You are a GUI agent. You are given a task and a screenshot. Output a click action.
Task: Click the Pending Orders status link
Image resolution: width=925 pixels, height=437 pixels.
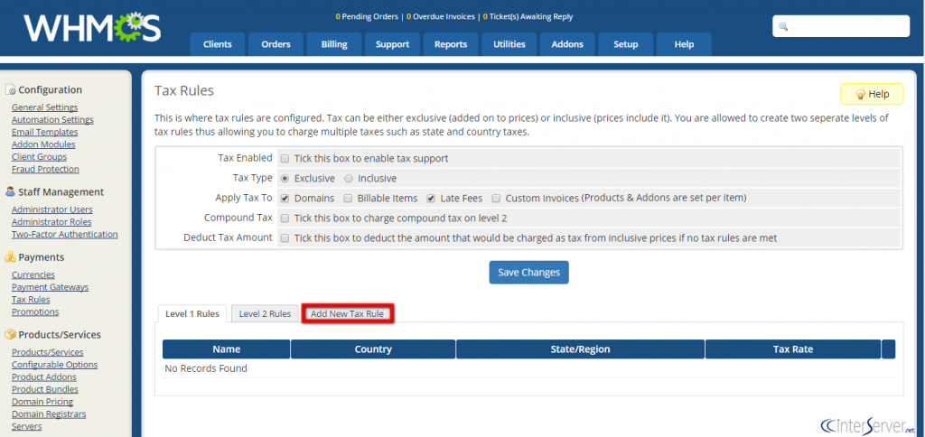[367, 16]
